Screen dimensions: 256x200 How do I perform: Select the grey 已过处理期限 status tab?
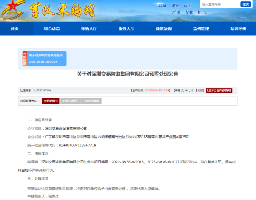(91, 101)
